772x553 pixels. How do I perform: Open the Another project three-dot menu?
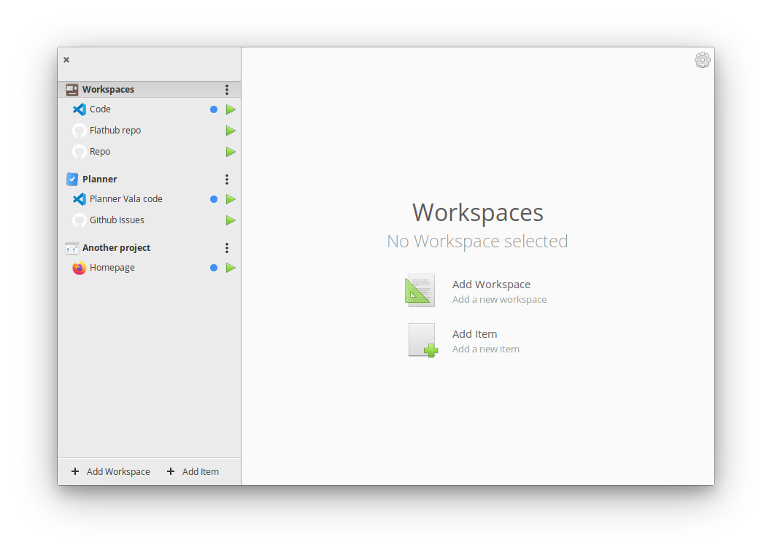227,248
